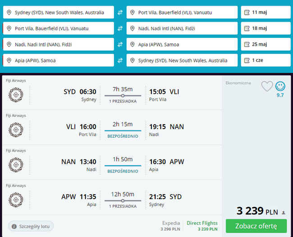Viewport: 293px width, 237px height.
Task: Open Szczegóły lotu flight details
Action: tap(31, 226)
